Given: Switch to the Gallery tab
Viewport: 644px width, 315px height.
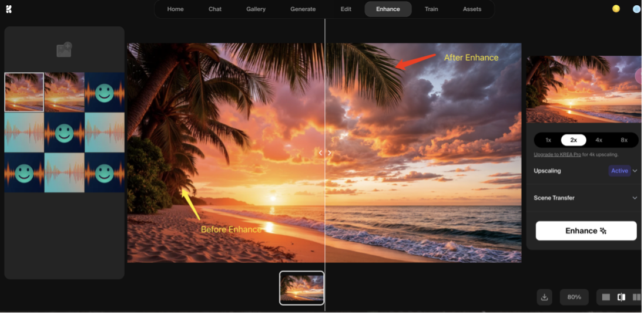Looking at the screenshot, I should pos(256,9).
